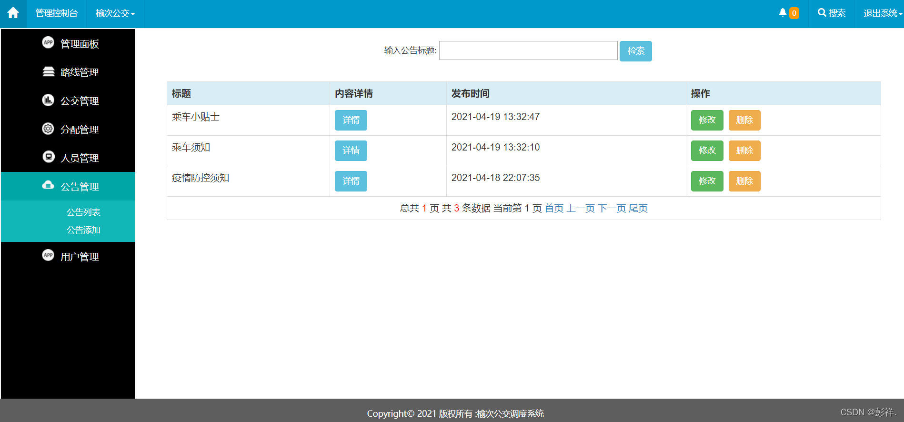This screenshot has width=904, height=422.
Task: Open 管理面板 sidebar menu
Action: pyautogui.click(x=68, y=43)
